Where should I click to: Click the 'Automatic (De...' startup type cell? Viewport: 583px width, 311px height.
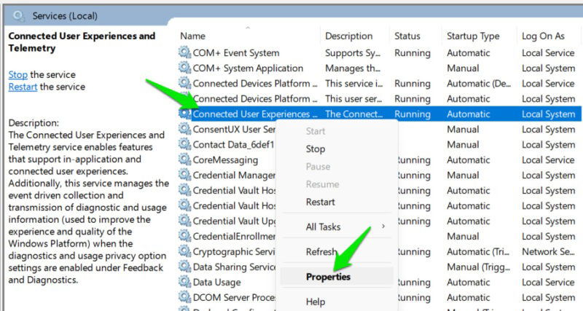click(x=479, y=84)
